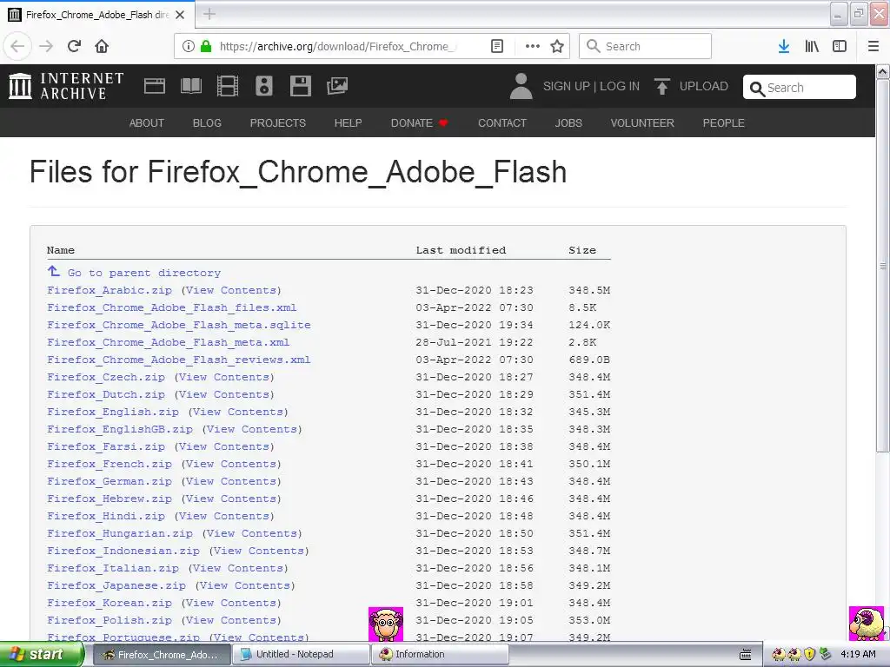Open the ABOUT navigation item
Screen dimensions: 890x667
[x=146, y=123]
